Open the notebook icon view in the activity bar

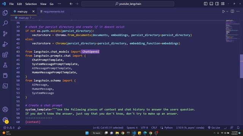[x=5, y=76]
